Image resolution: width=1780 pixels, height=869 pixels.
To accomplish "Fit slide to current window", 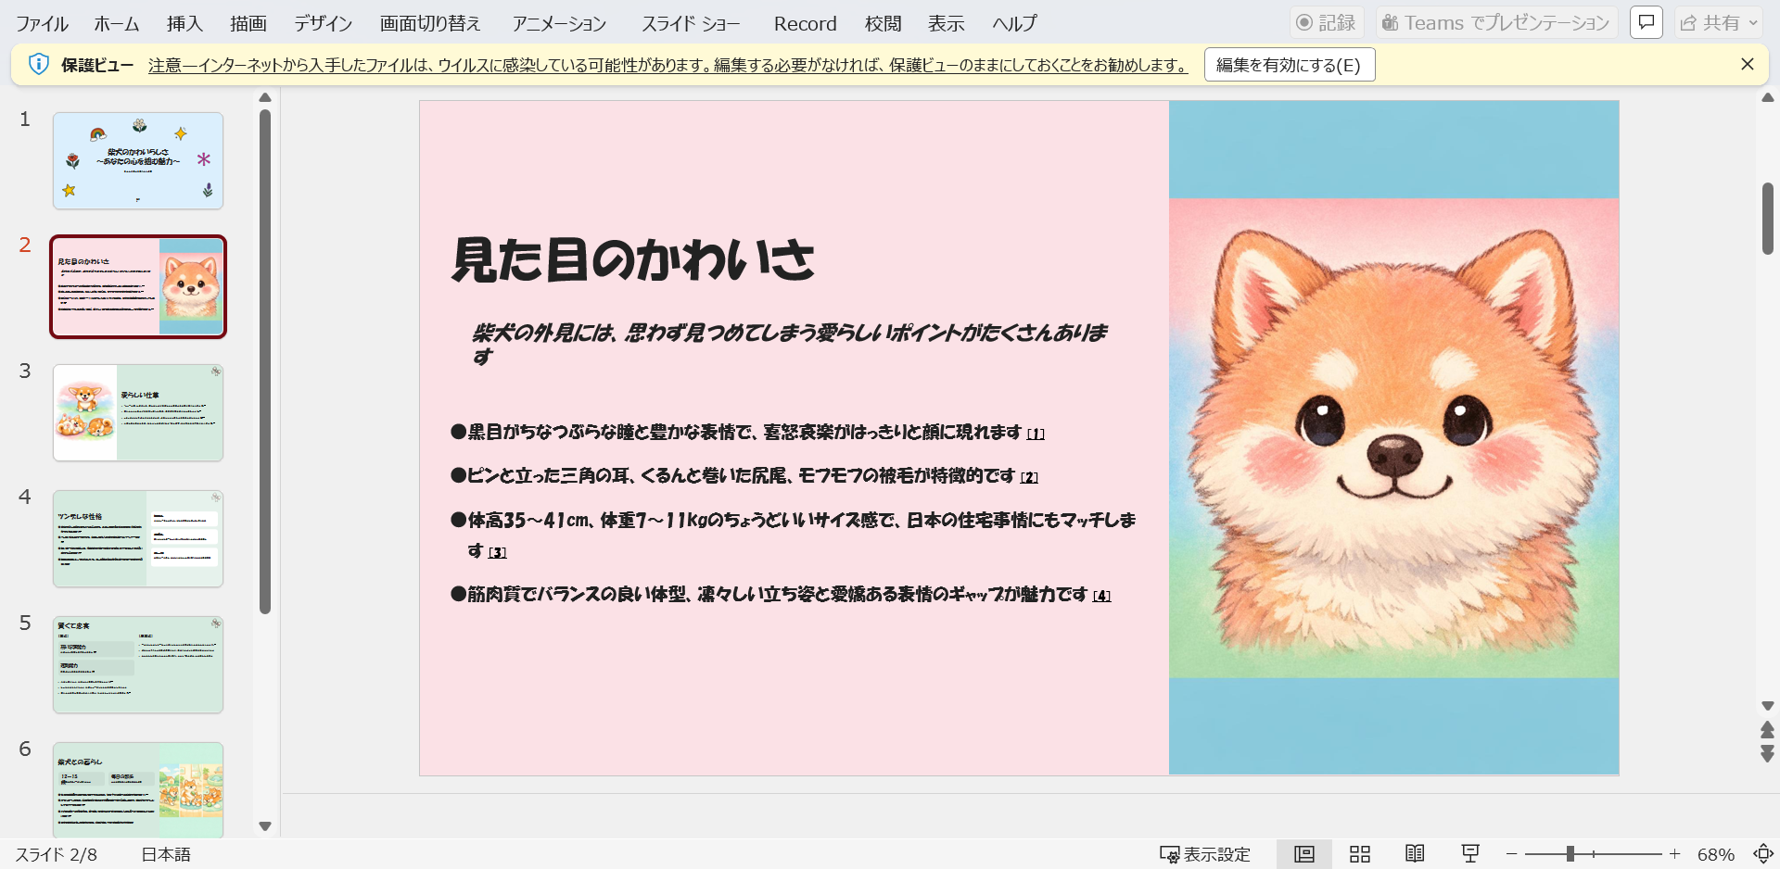I will (1762, 853).
